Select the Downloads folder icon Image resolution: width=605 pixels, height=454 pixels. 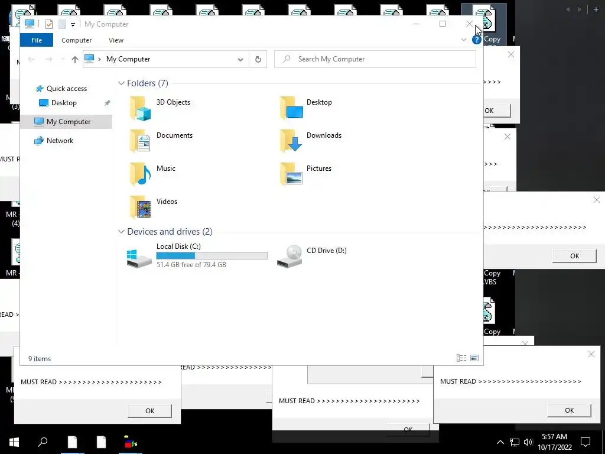click(x=291, y=141)
